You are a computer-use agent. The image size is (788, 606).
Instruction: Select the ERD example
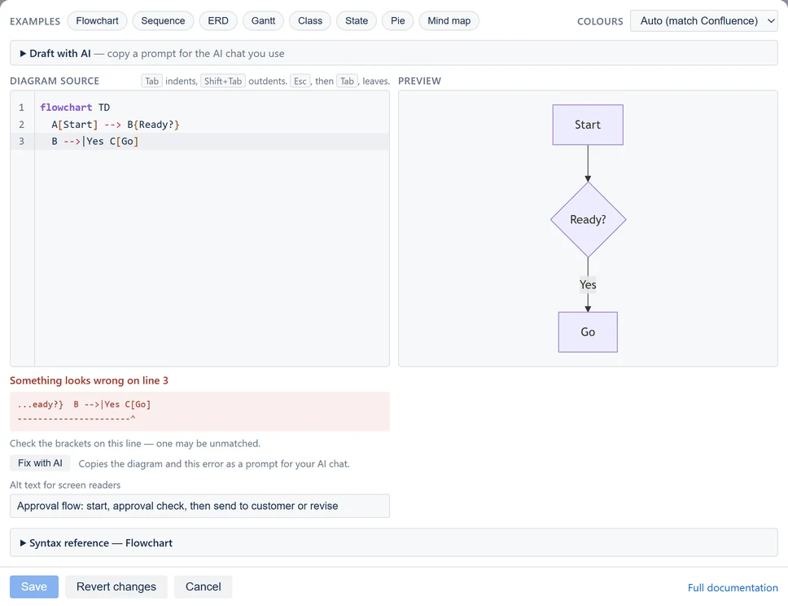218,20
